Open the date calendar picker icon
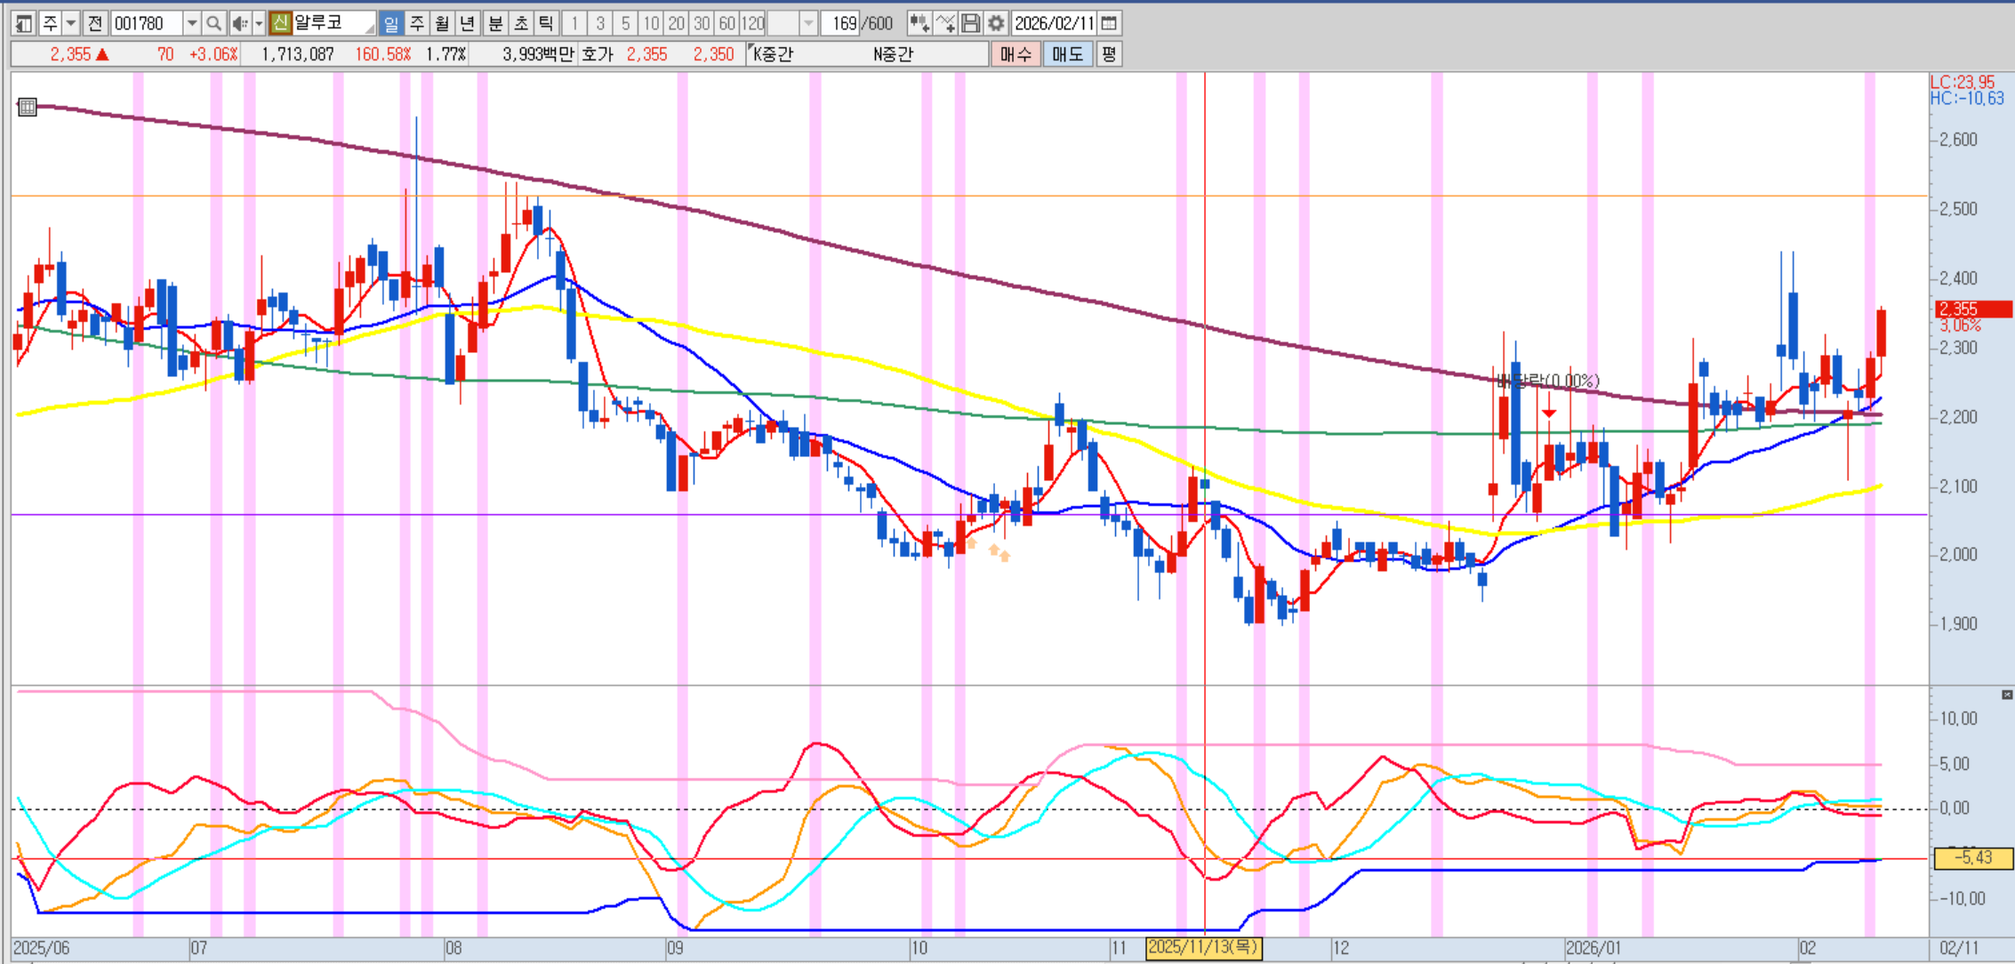This screenshot has width=2015, height=964. (x=1109, y=23)
